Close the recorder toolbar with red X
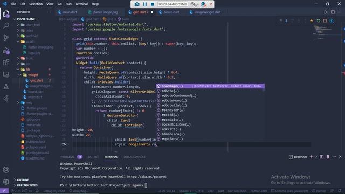Screen dimensions: 345x194 click(211, 4)
